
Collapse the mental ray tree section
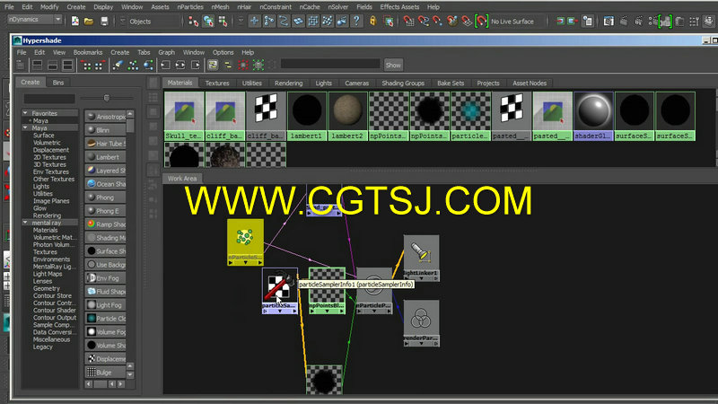pos(26,222)
